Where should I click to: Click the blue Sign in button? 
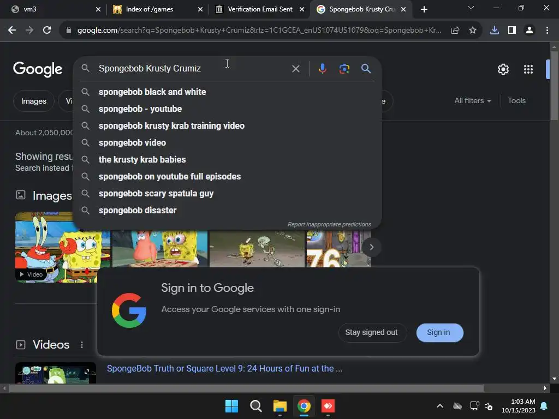coord(439,332)
